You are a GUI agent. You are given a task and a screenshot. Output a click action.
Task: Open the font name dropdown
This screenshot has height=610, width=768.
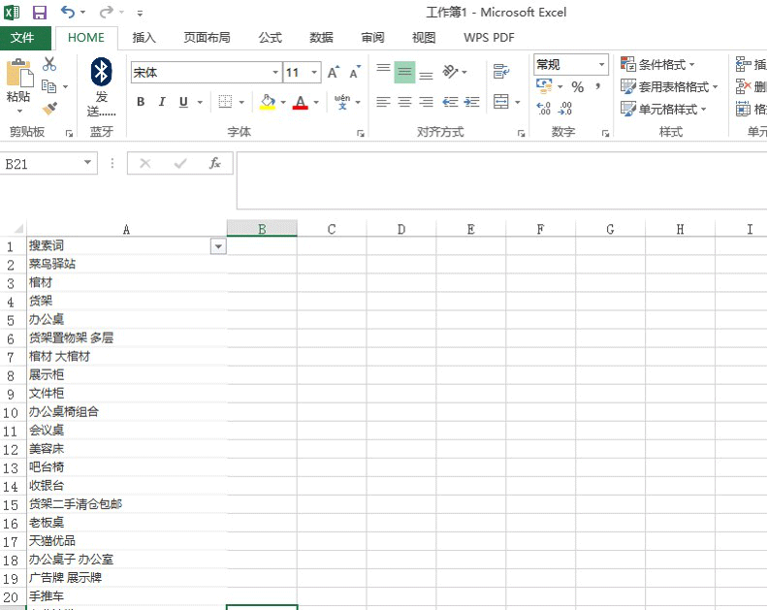click(275, 73)
